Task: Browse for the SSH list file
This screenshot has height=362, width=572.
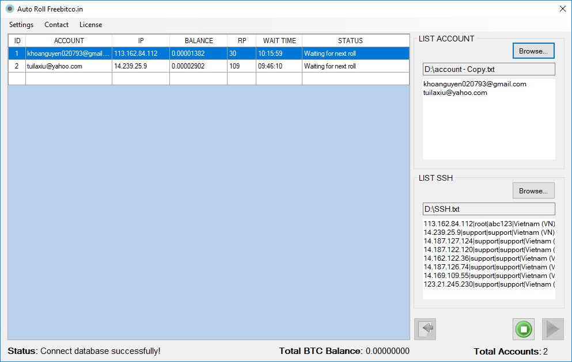Action: click(x=533, y=190)
